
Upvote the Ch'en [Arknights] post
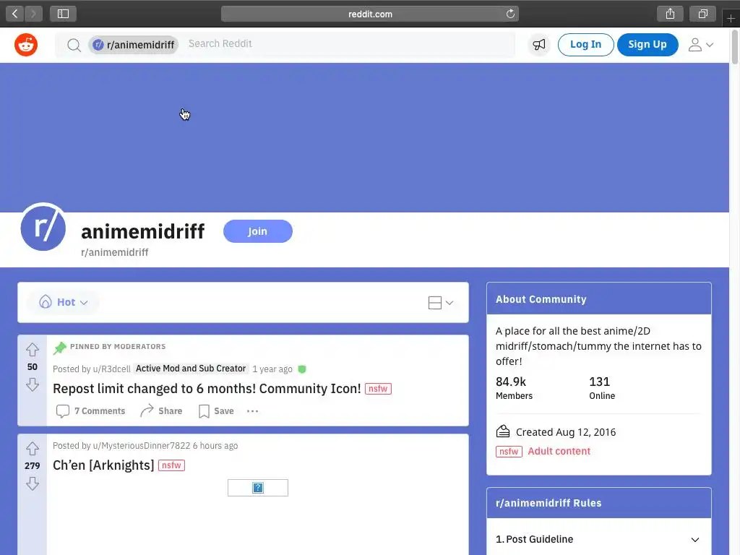coord(32,448)
